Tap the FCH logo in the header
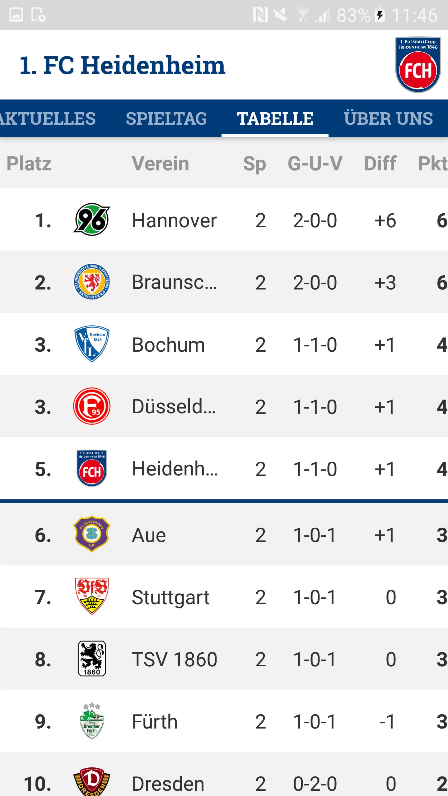 tap(418, 65)
